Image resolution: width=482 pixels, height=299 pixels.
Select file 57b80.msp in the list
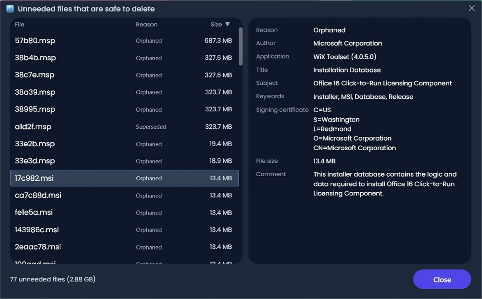click(124, 41)
